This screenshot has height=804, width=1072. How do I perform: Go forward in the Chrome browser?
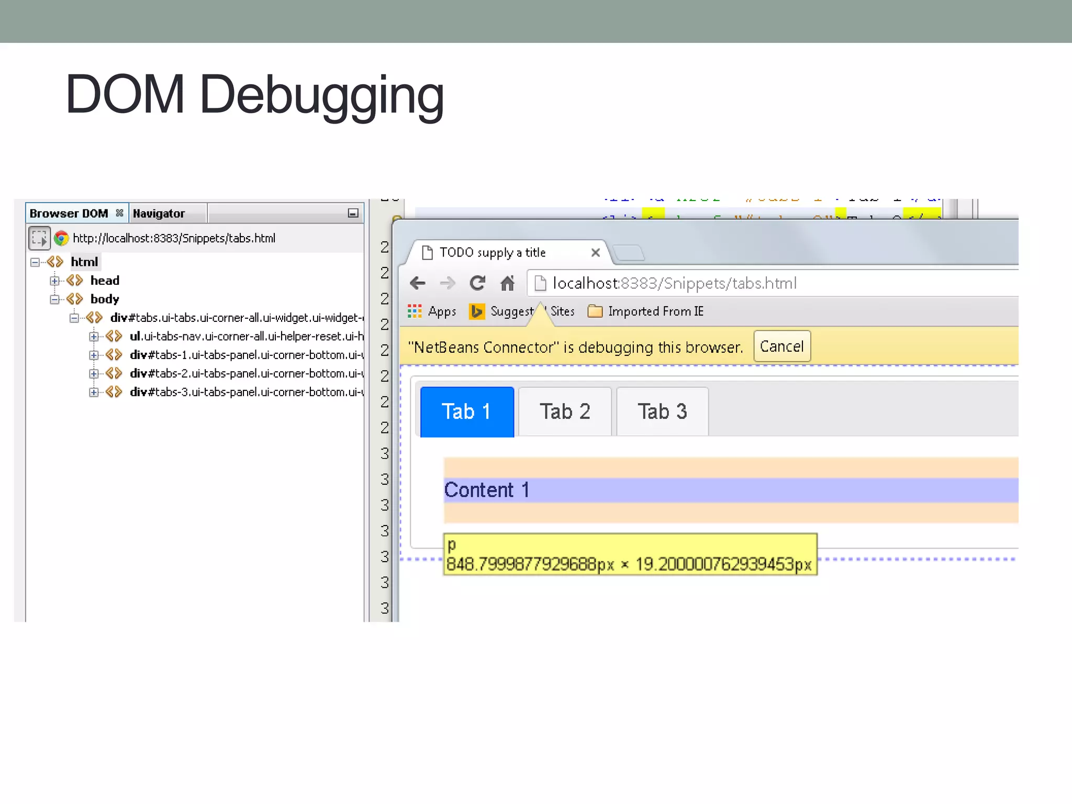(x=448, y=283)
